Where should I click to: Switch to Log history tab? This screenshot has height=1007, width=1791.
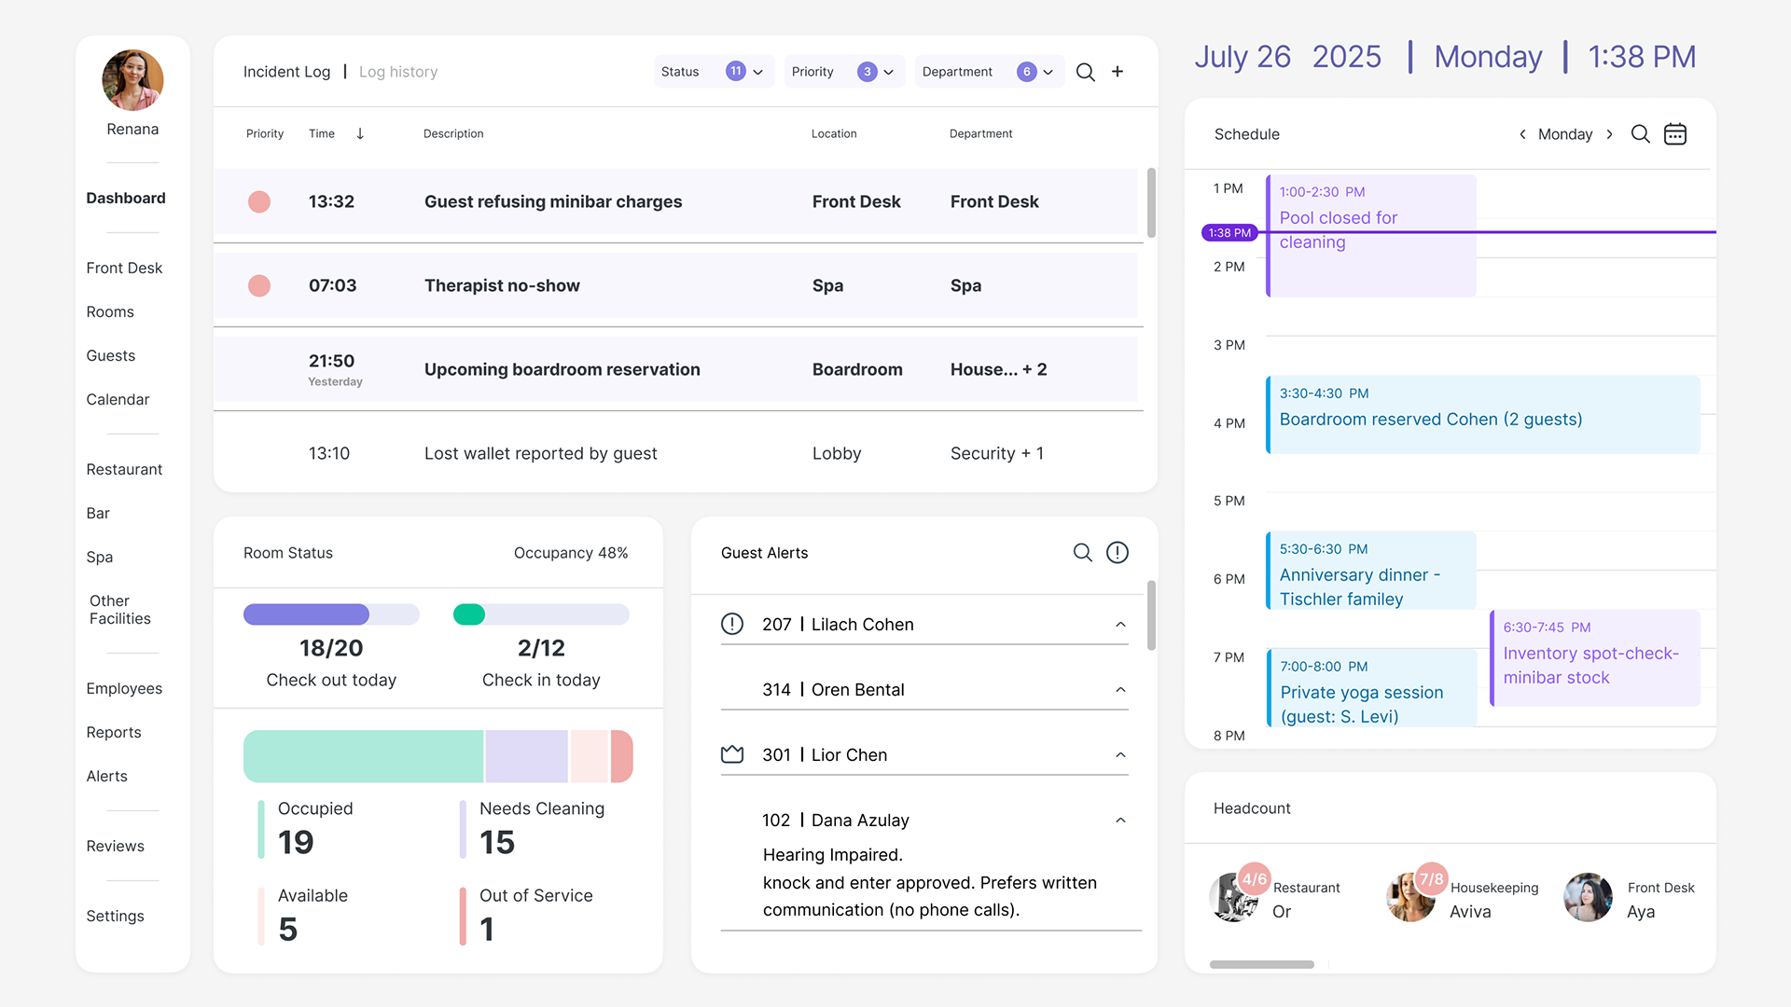(x=398, y=72)
